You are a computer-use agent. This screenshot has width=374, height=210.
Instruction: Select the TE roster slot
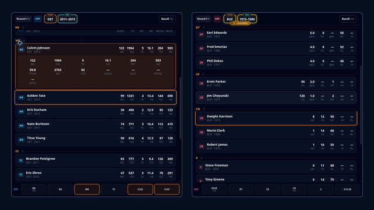[x=113, y=189]
